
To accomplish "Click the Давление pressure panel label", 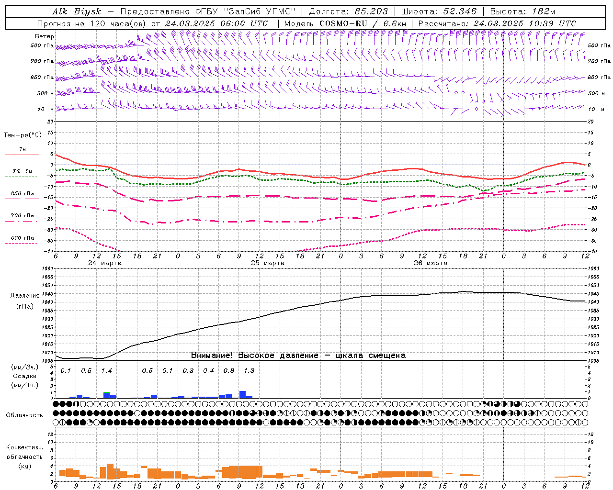I will 25,296.
